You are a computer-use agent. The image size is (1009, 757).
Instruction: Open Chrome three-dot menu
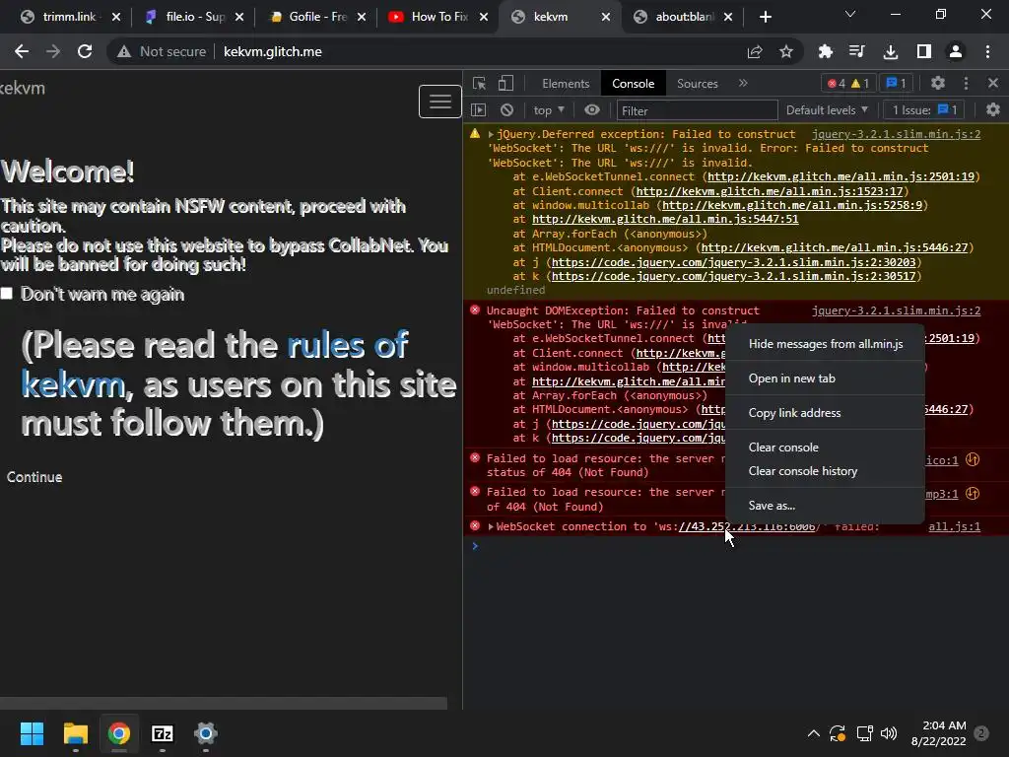987,51
